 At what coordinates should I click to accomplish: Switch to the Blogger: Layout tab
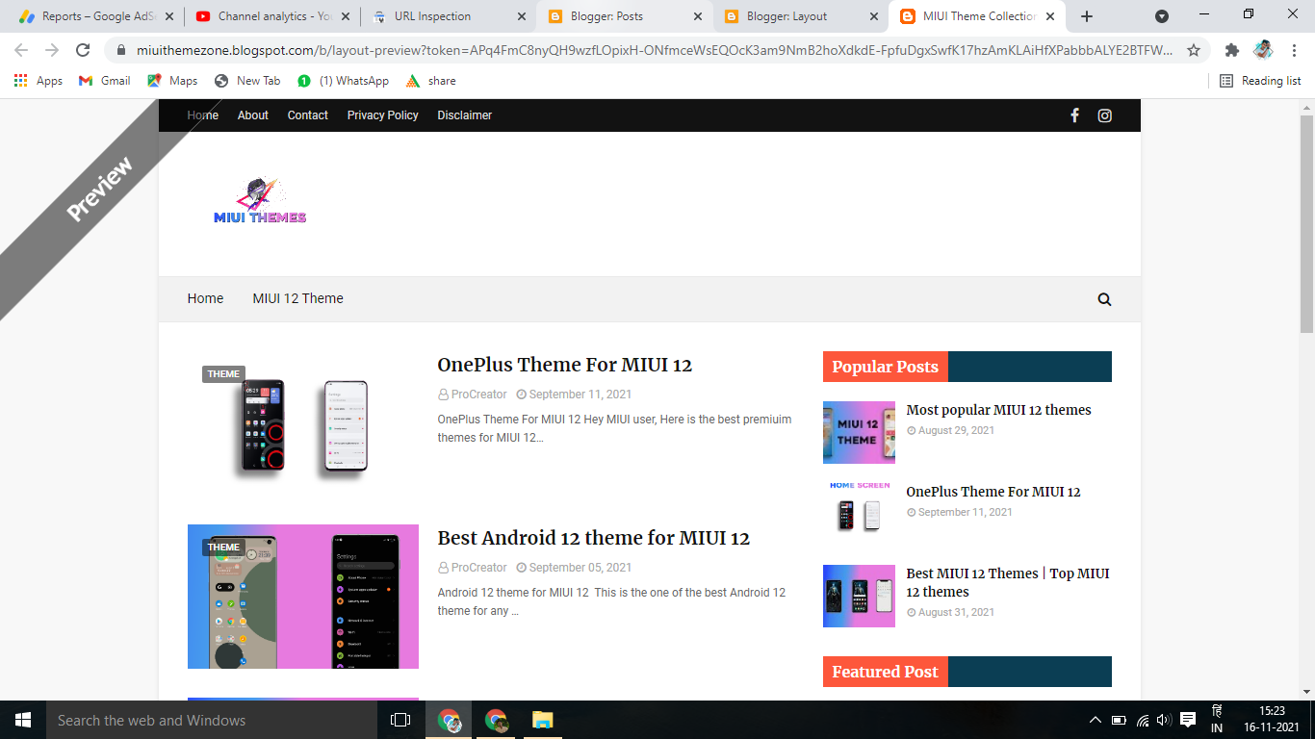[x=802, y=16]
